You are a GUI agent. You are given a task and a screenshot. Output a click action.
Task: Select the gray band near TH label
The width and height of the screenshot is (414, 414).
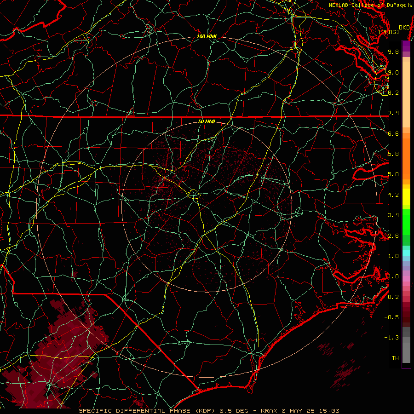click(406, 353)
